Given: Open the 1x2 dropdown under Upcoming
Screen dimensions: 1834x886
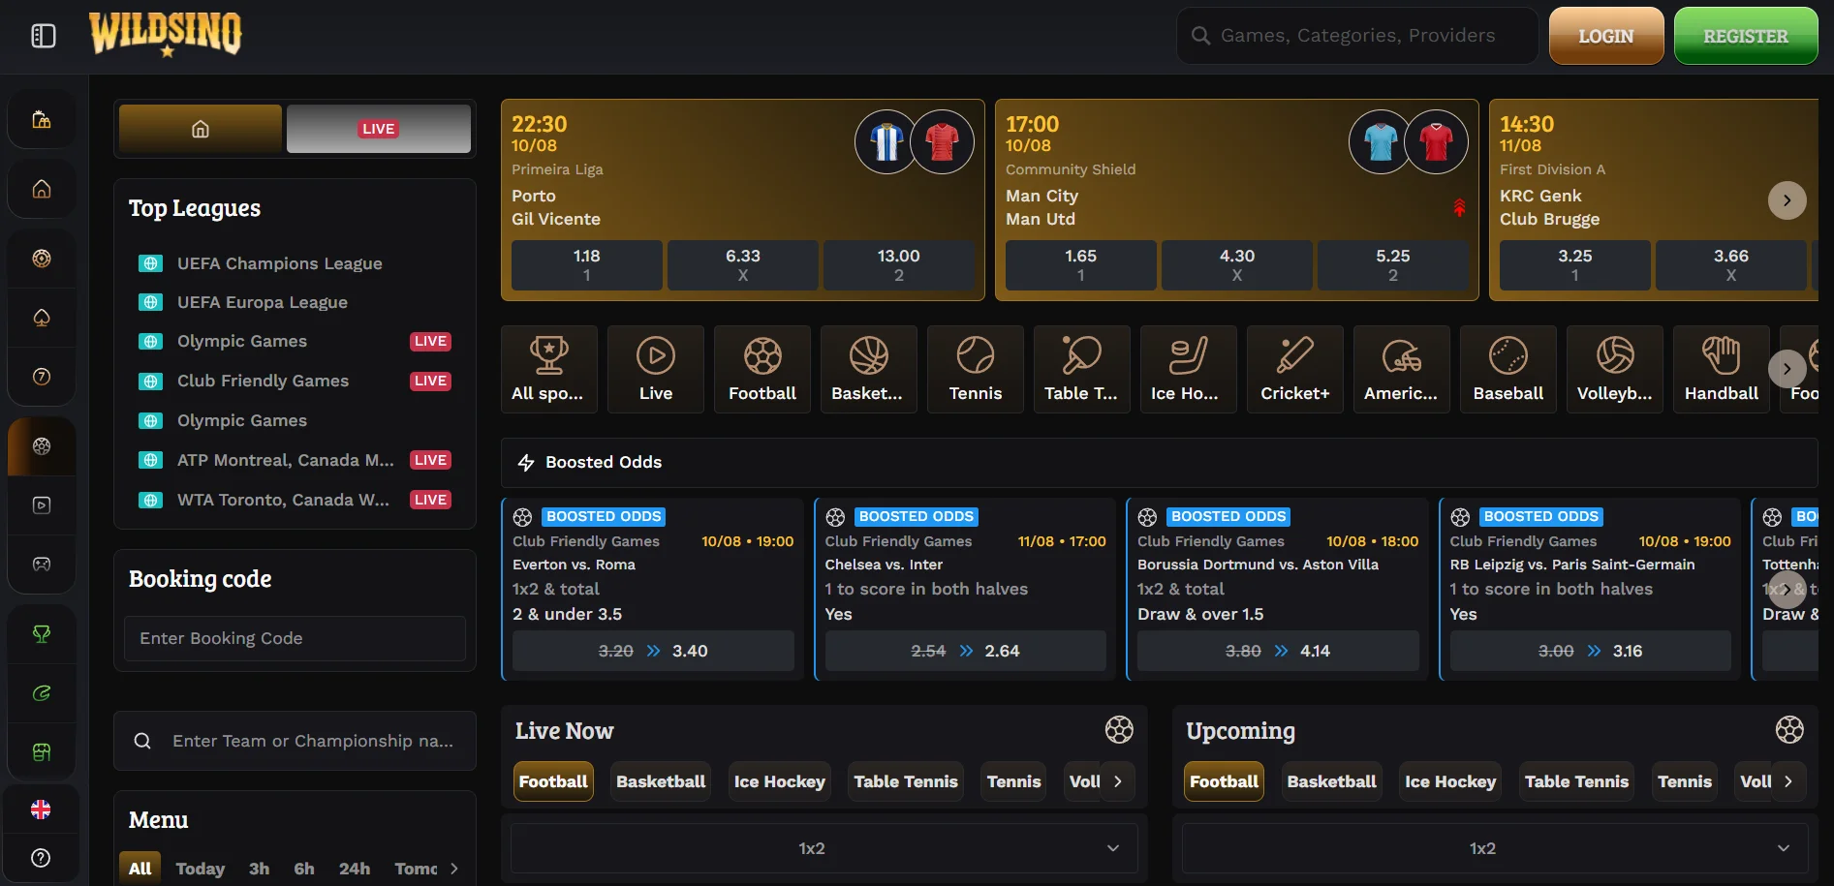Looking at the screenshot, I should pos(1494,848).
